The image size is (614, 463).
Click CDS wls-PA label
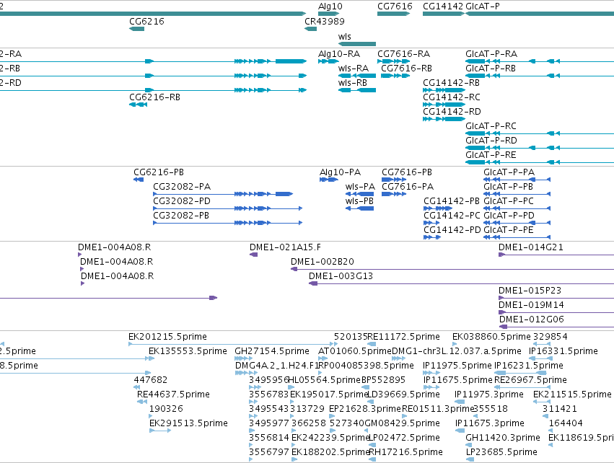click(360, 187)
